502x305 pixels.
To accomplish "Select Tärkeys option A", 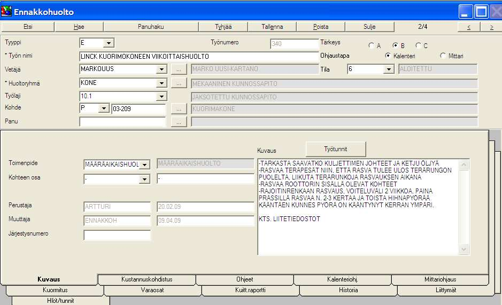I will coord(371,45).
